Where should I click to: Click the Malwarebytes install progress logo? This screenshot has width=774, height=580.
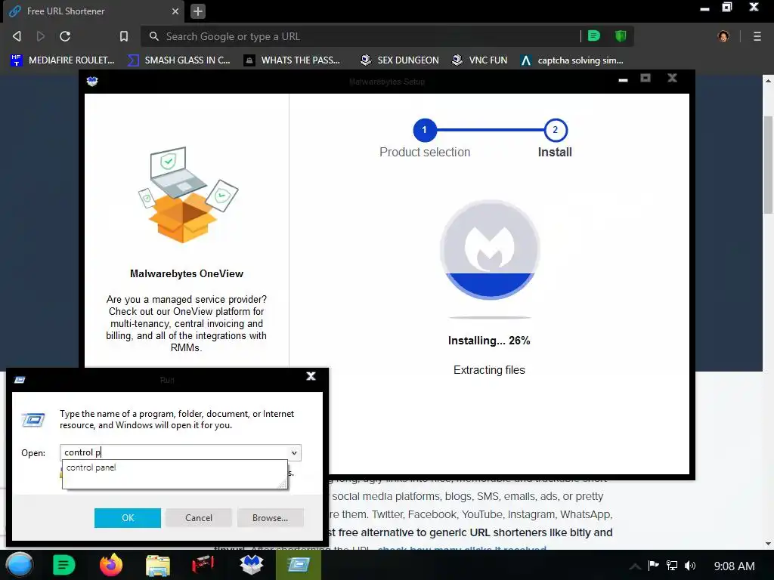tap(490, 249)
